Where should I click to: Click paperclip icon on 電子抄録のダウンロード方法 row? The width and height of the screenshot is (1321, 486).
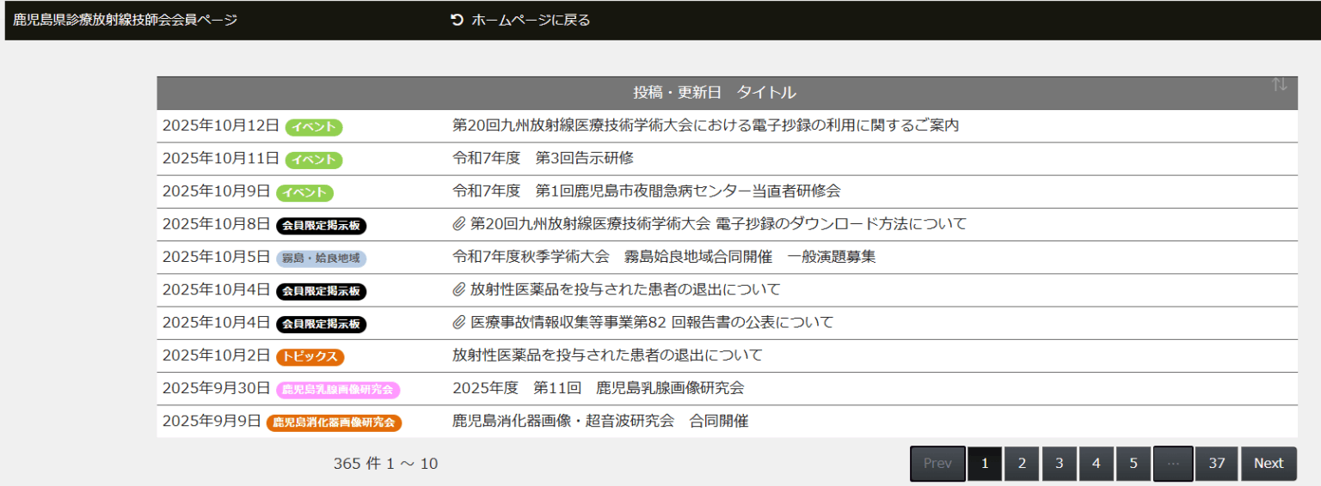[459, 224]
